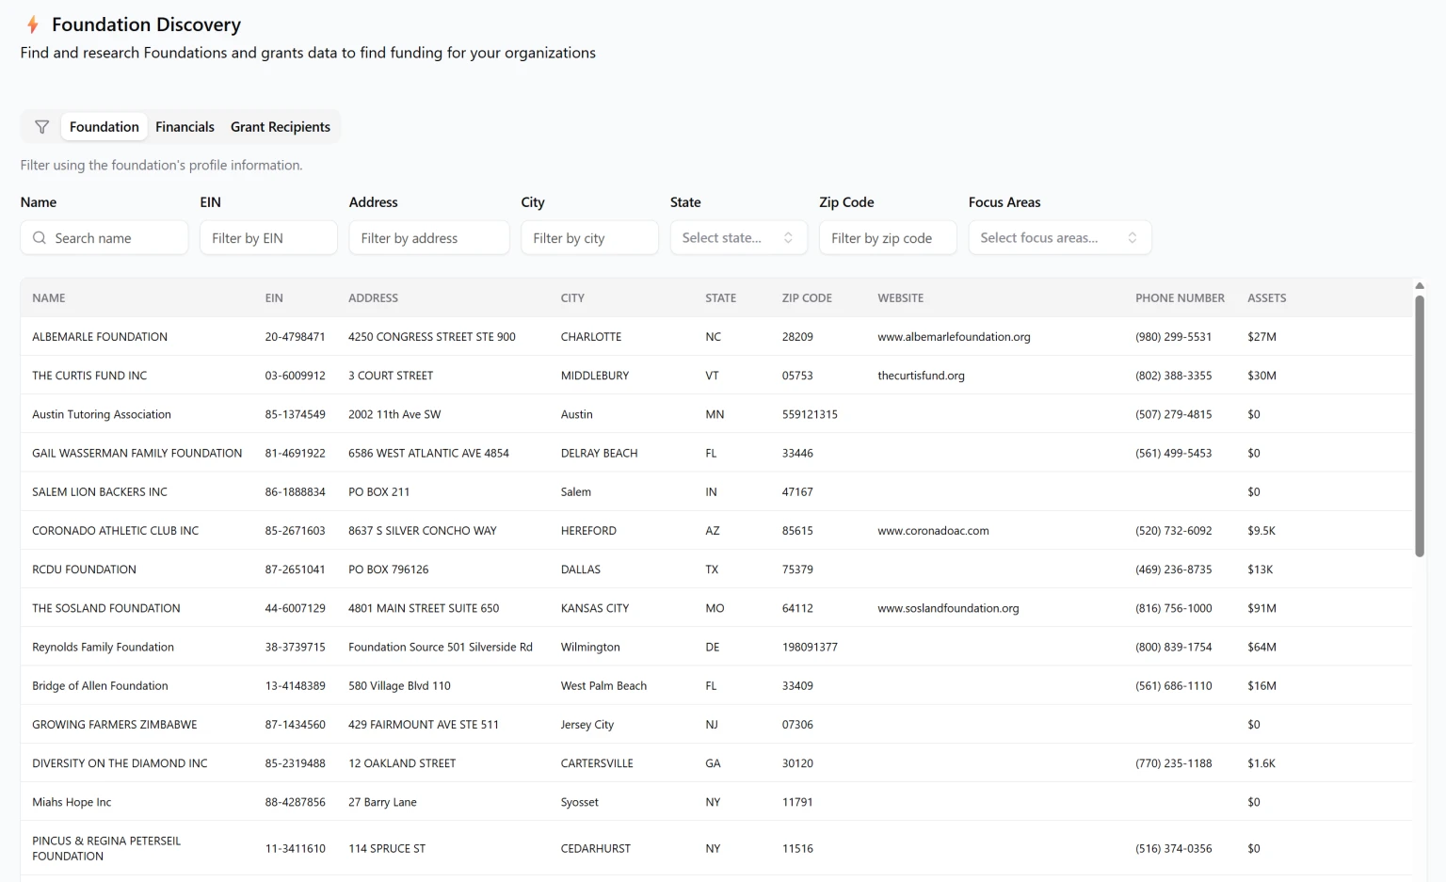
Task: Focus the Filter by address input
Action: 429,238
